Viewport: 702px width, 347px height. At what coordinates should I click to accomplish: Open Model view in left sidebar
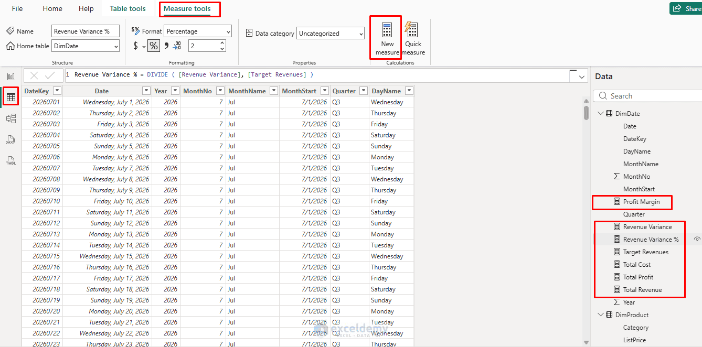(x=10, y=118)
